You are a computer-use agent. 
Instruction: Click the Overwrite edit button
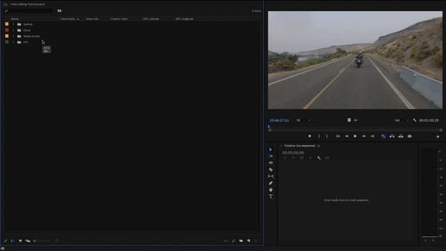(x=401, y=137)
